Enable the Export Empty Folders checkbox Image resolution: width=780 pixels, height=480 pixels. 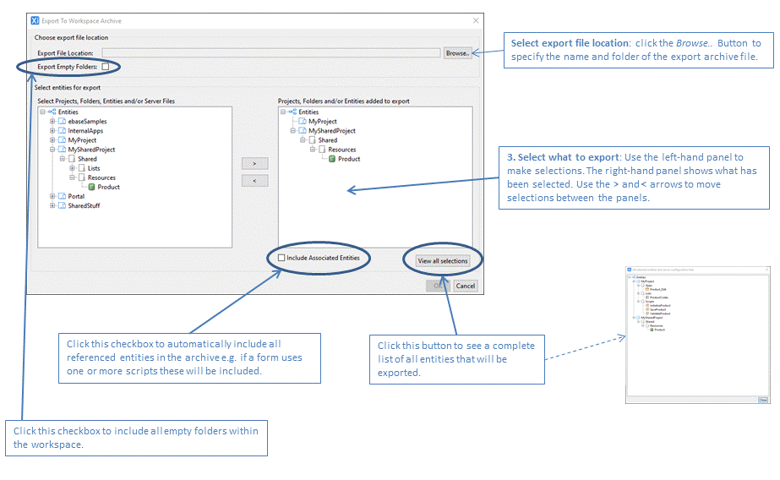[x=106, y=66]
